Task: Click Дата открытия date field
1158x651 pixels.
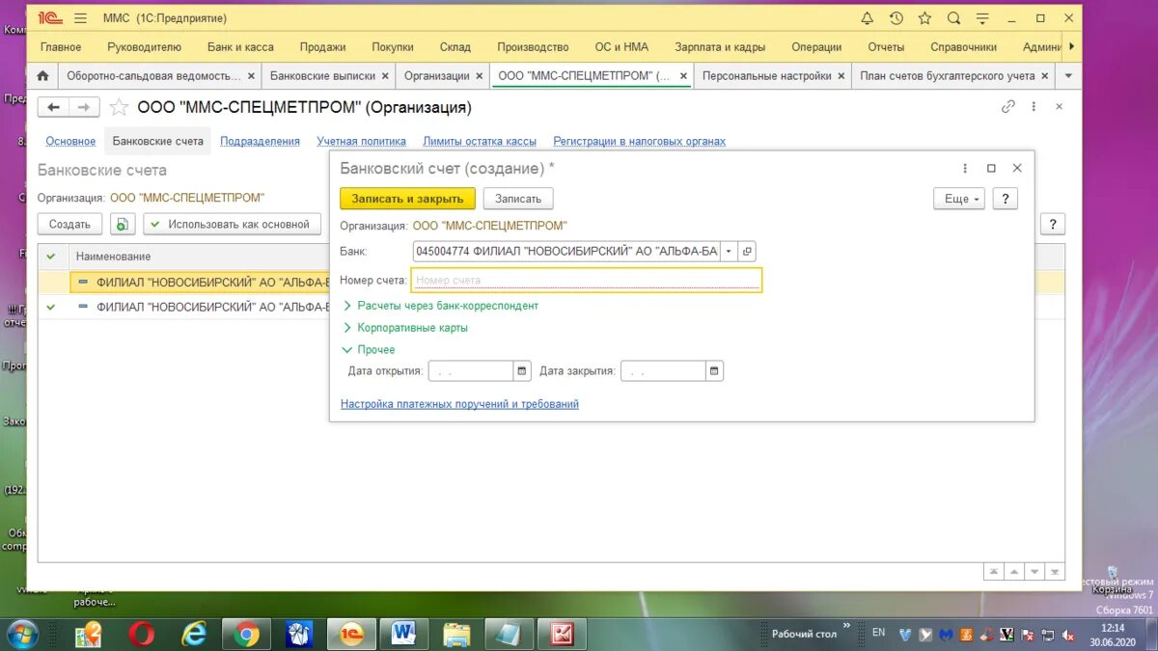Action: [470, 370]
